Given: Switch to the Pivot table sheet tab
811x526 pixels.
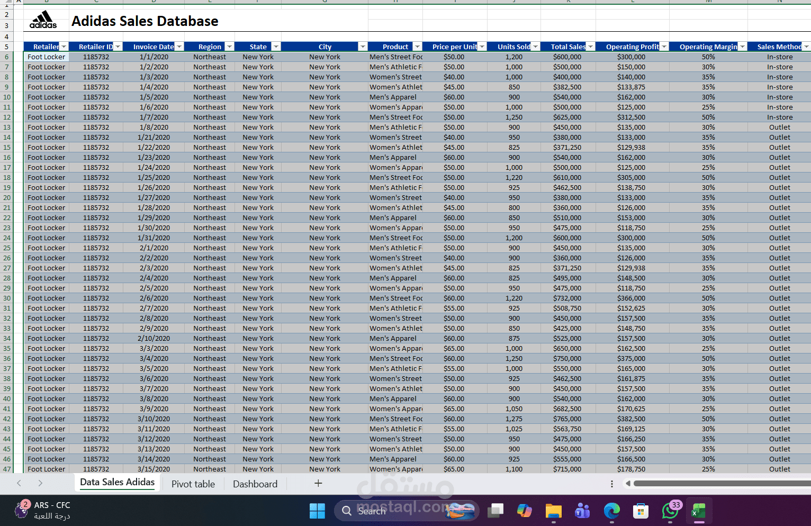Looking at the screenshot, I should (x=193, y=484).
